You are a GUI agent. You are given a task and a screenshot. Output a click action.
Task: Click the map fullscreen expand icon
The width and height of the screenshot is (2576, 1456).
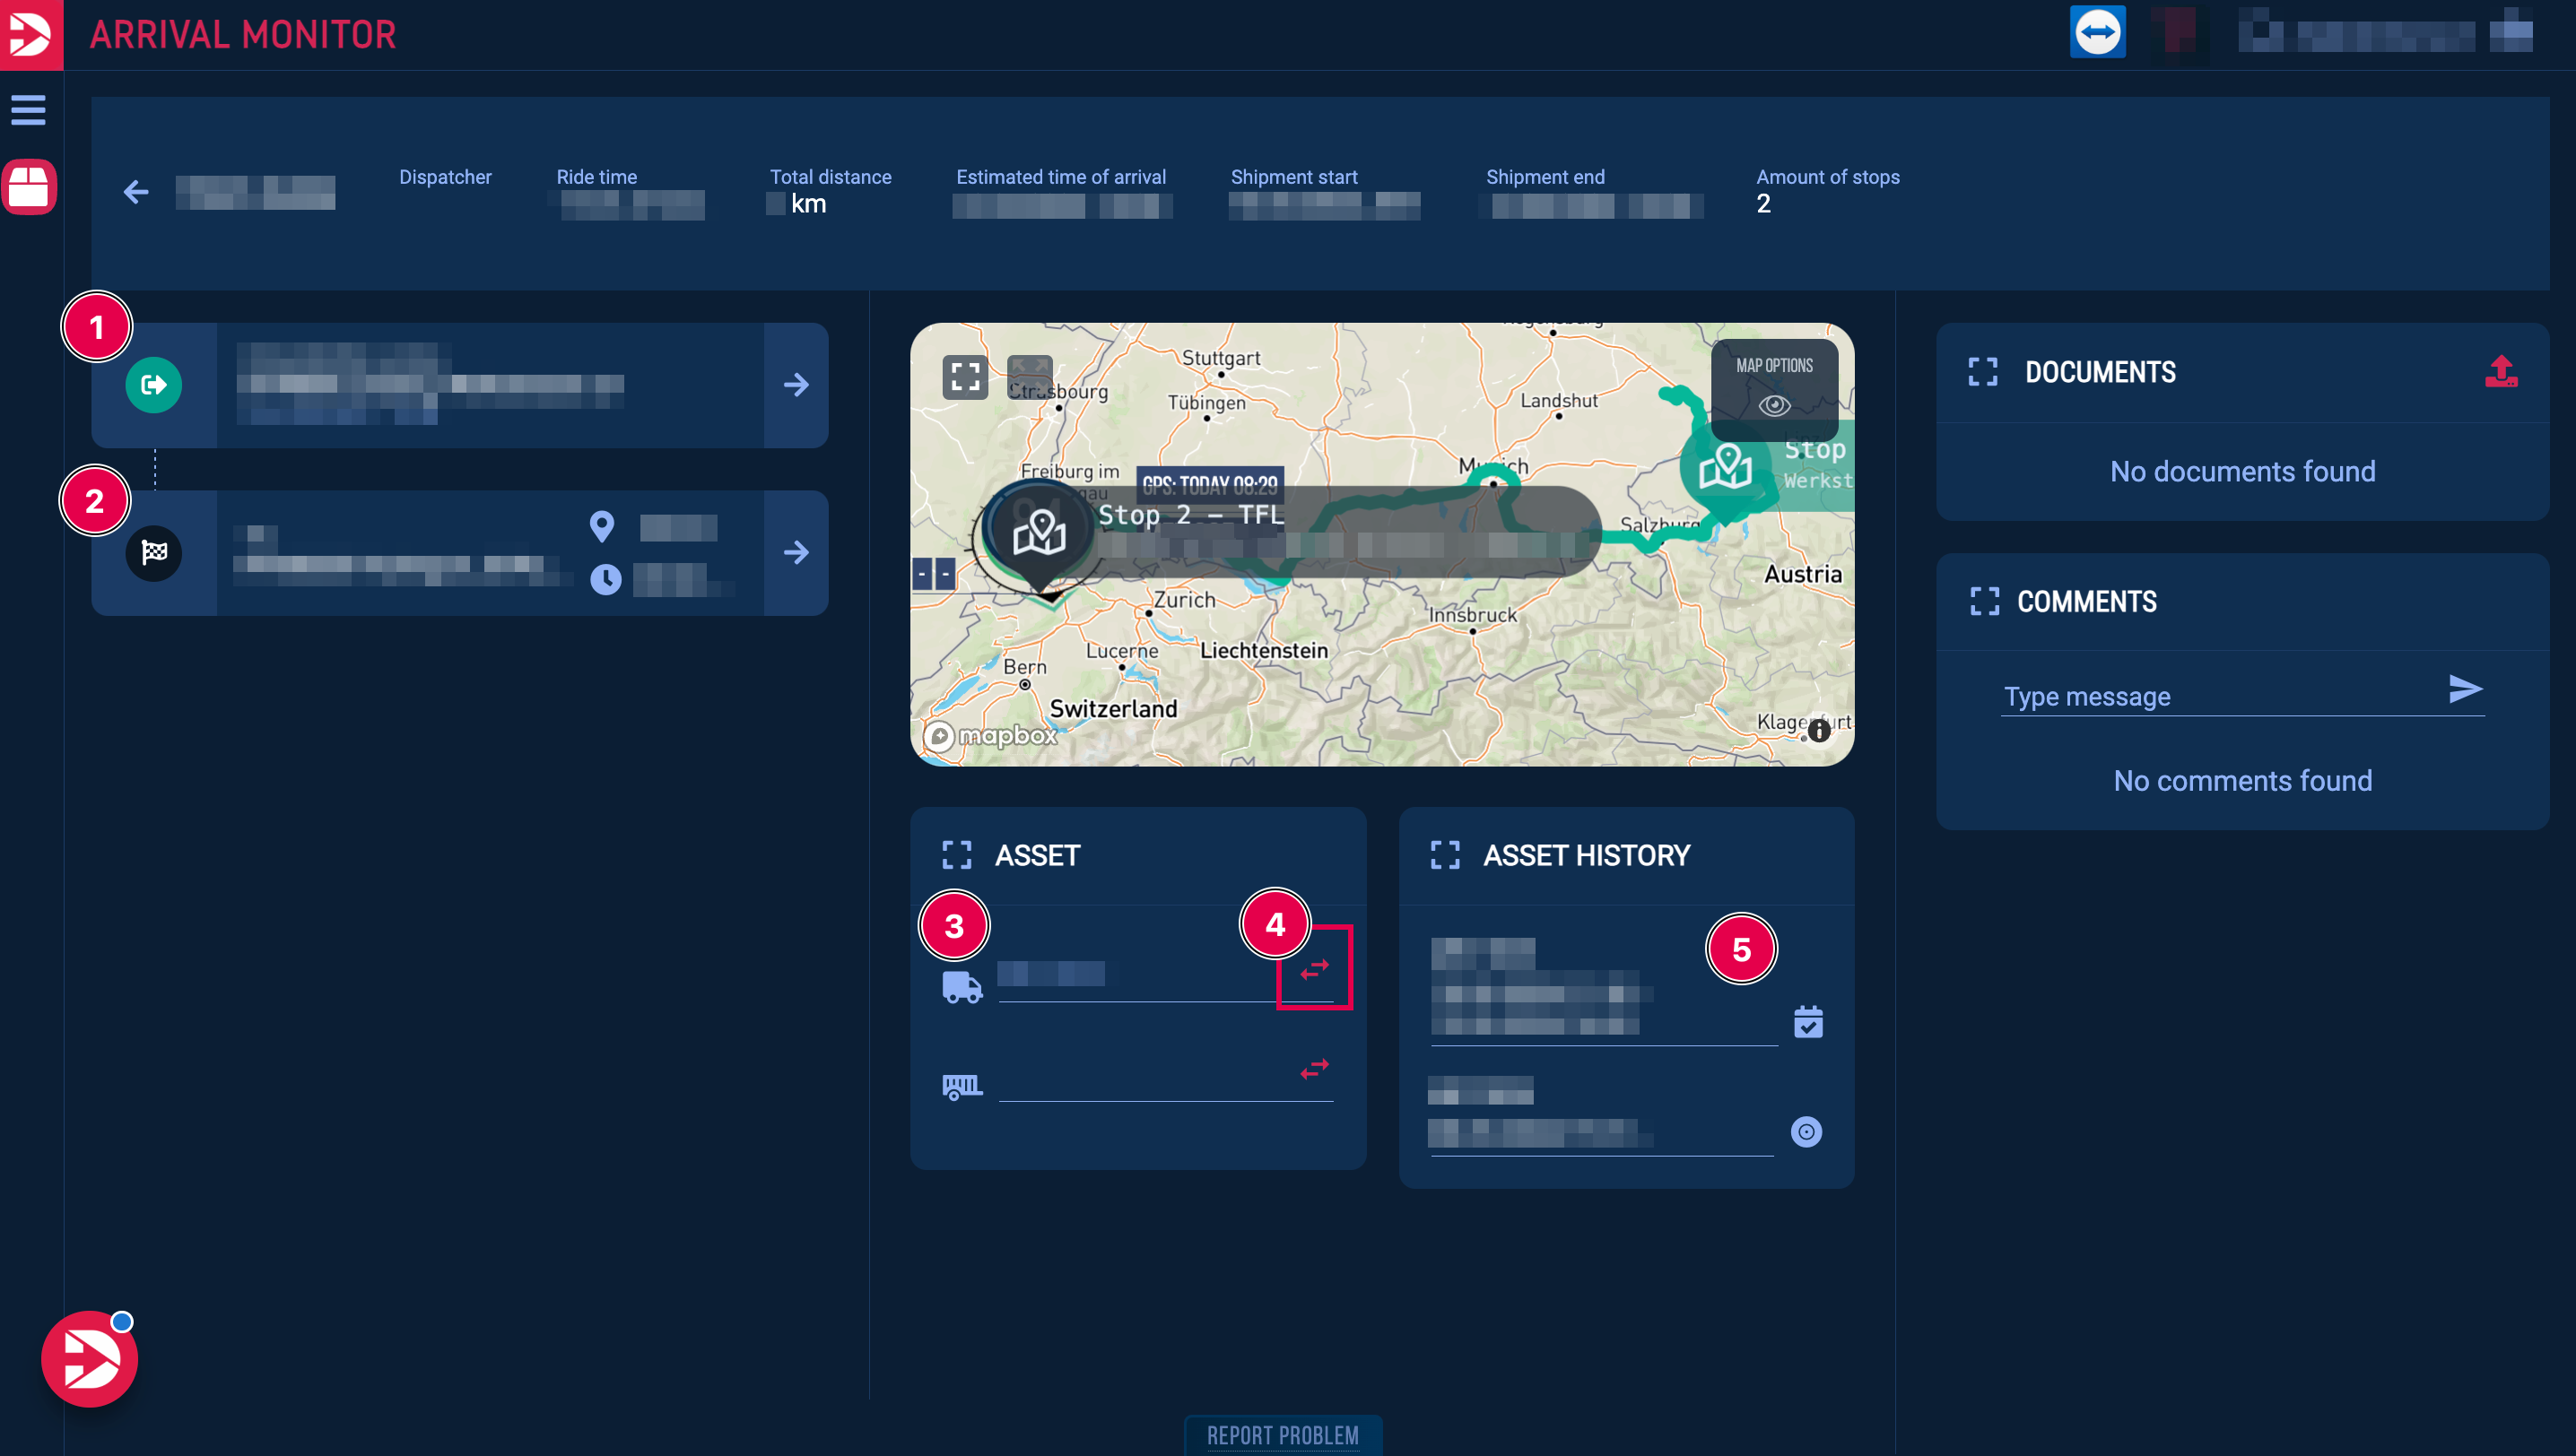click(963, 377)
